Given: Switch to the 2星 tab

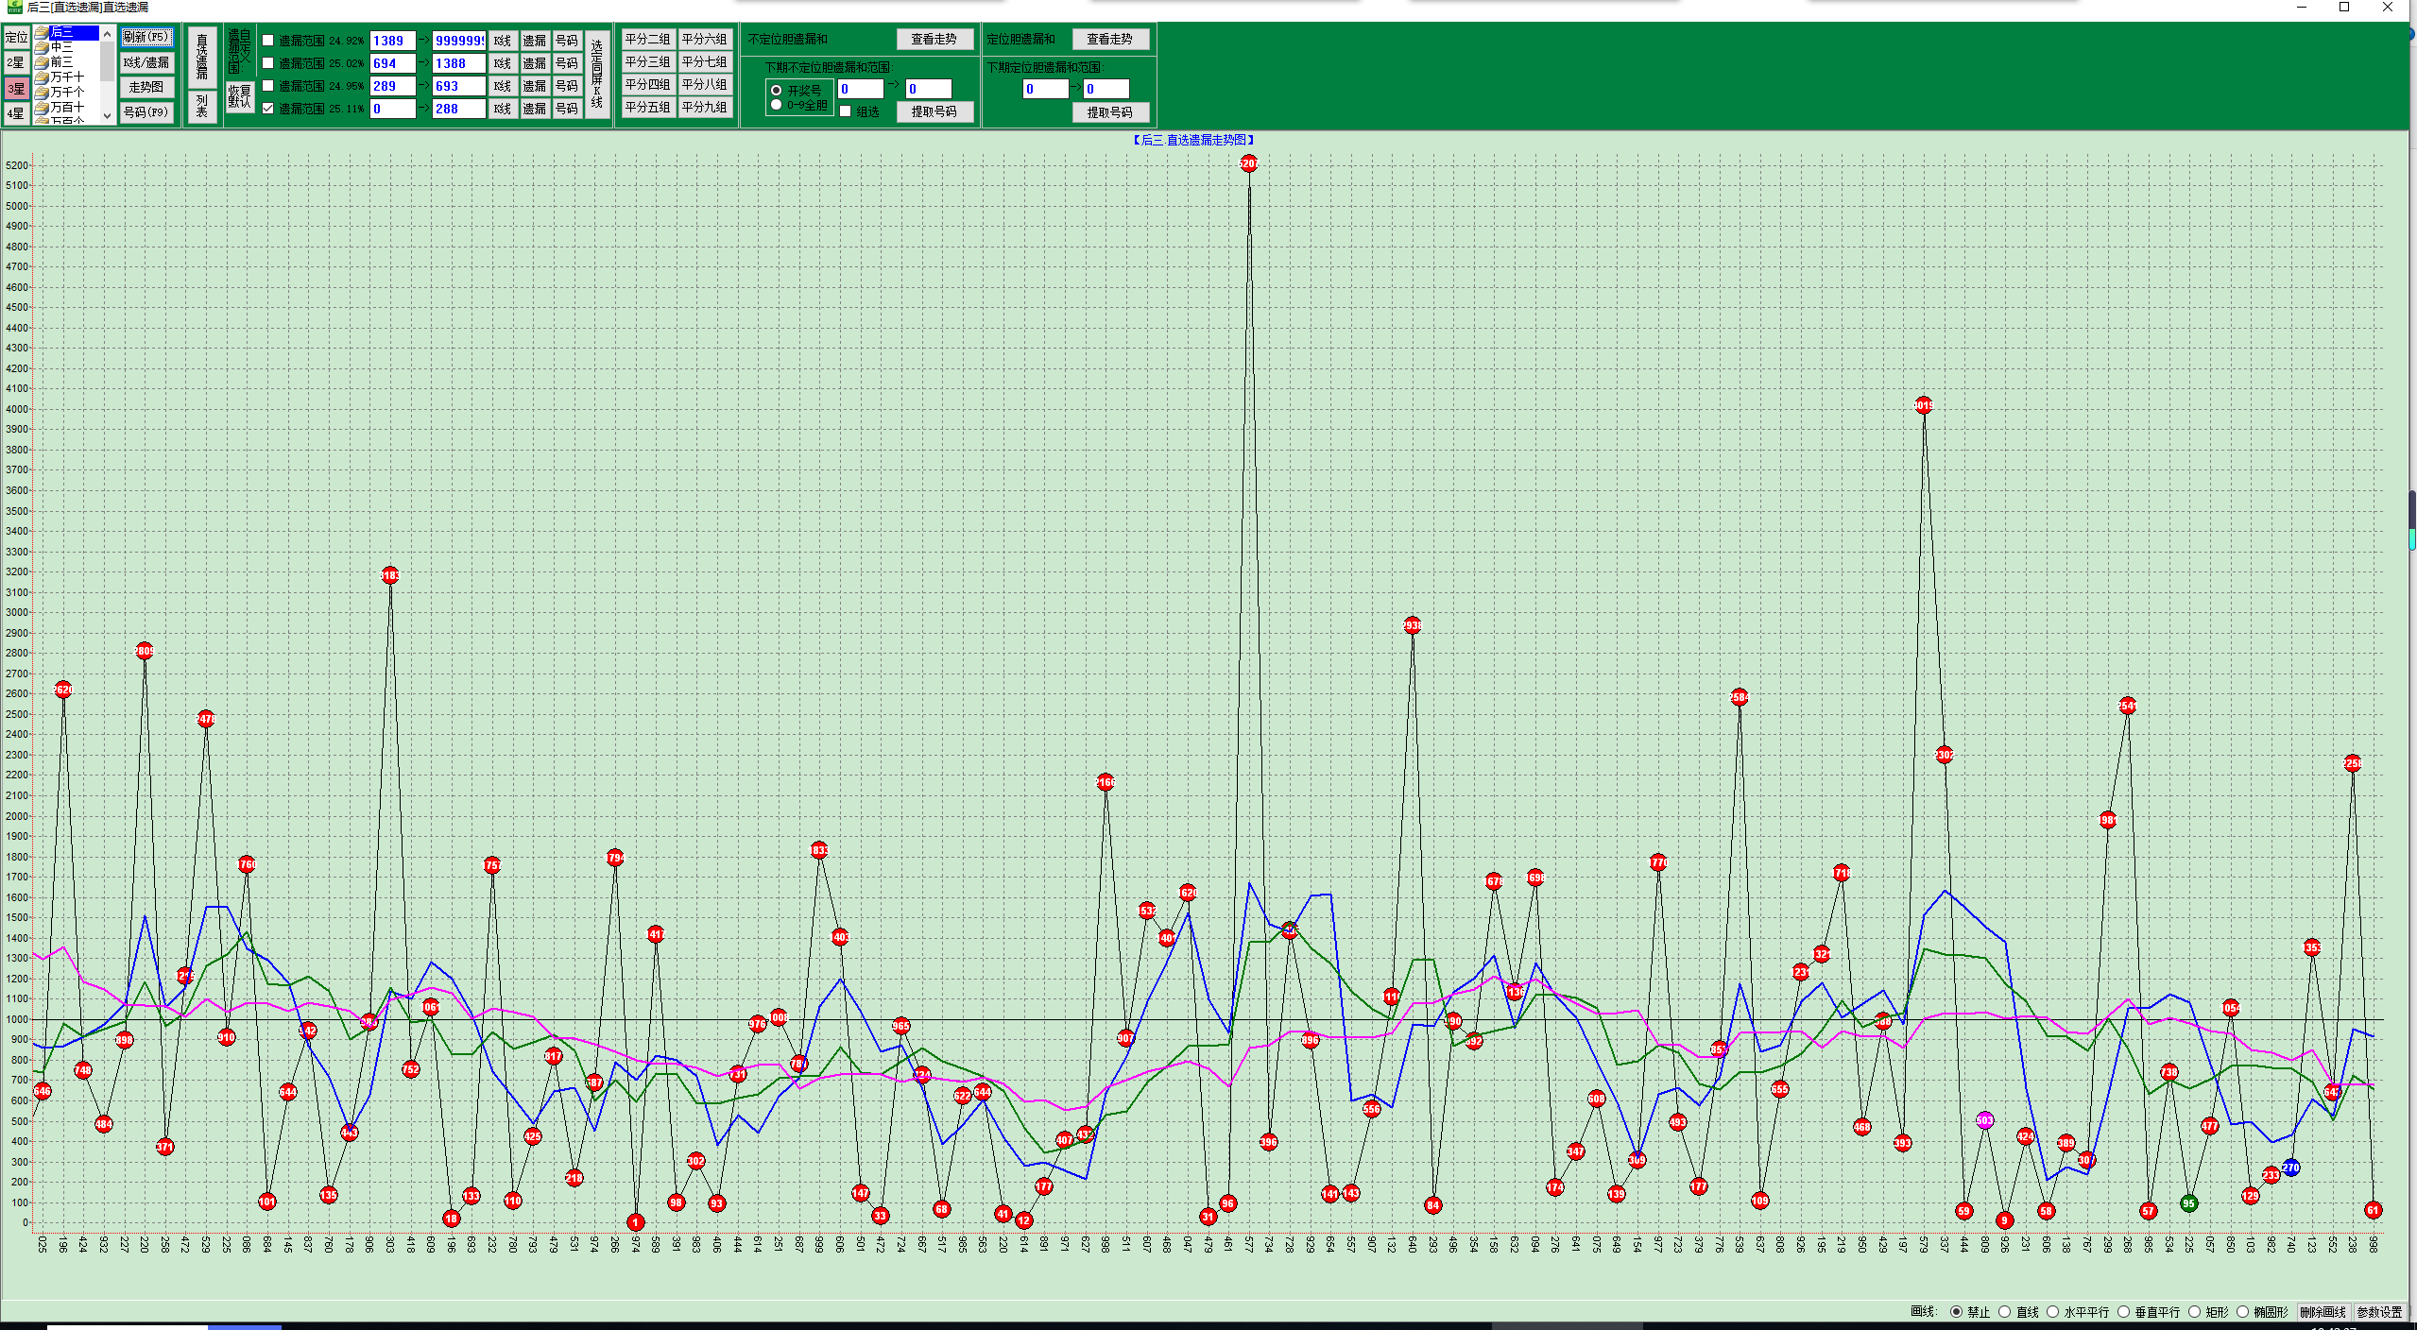Looking at the screenshot, I should point(16,62).
